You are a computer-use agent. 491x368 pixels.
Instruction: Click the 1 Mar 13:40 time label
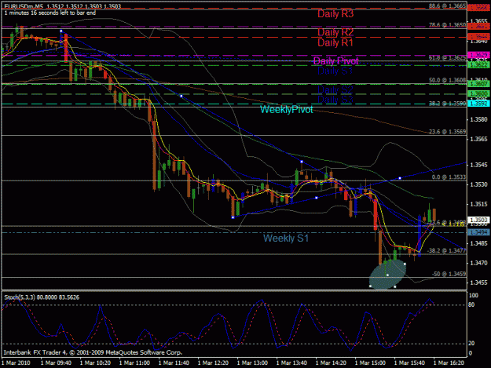(291, 363)
